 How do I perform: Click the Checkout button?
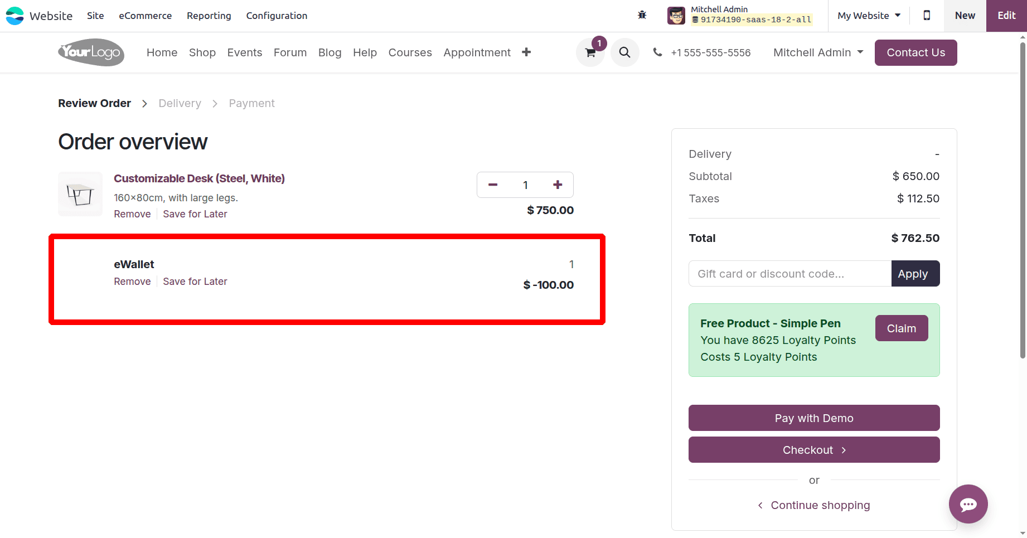click(x=813, y=450)
